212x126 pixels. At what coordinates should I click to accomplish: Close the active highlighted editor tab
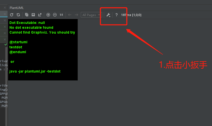coord(5,14)
